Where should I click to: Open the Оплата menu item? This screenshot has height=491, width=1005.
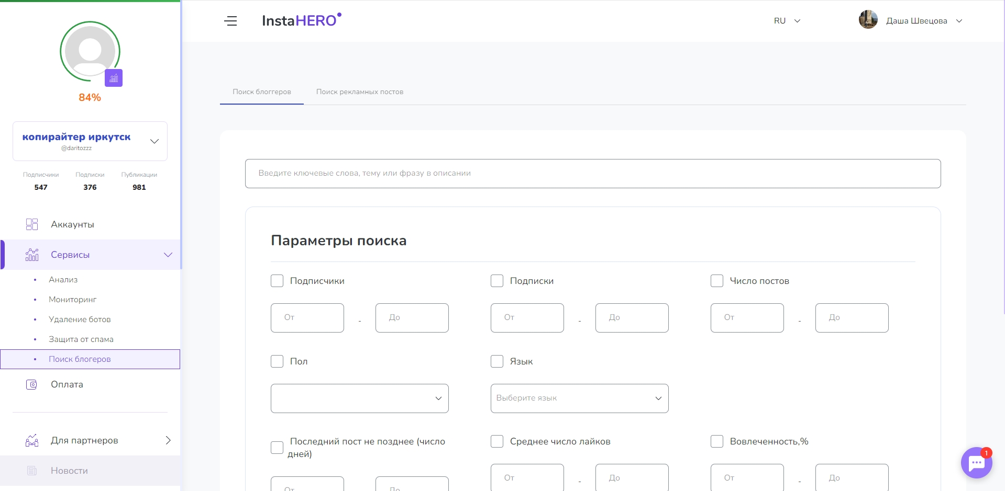(90, 384)
